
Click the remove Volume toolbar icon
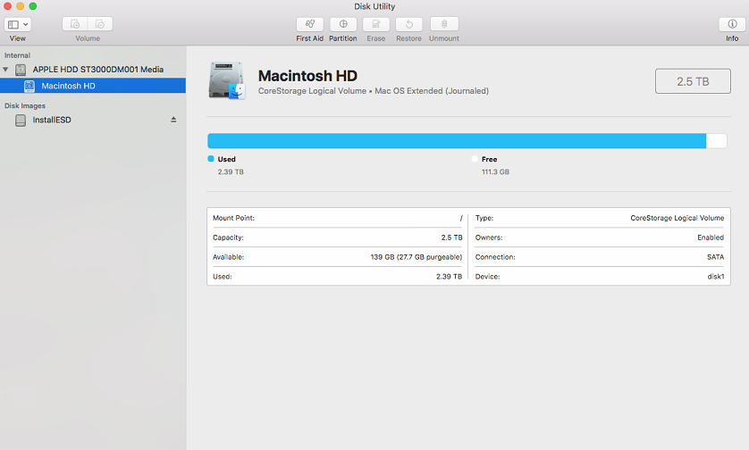(x=100, y=24)
